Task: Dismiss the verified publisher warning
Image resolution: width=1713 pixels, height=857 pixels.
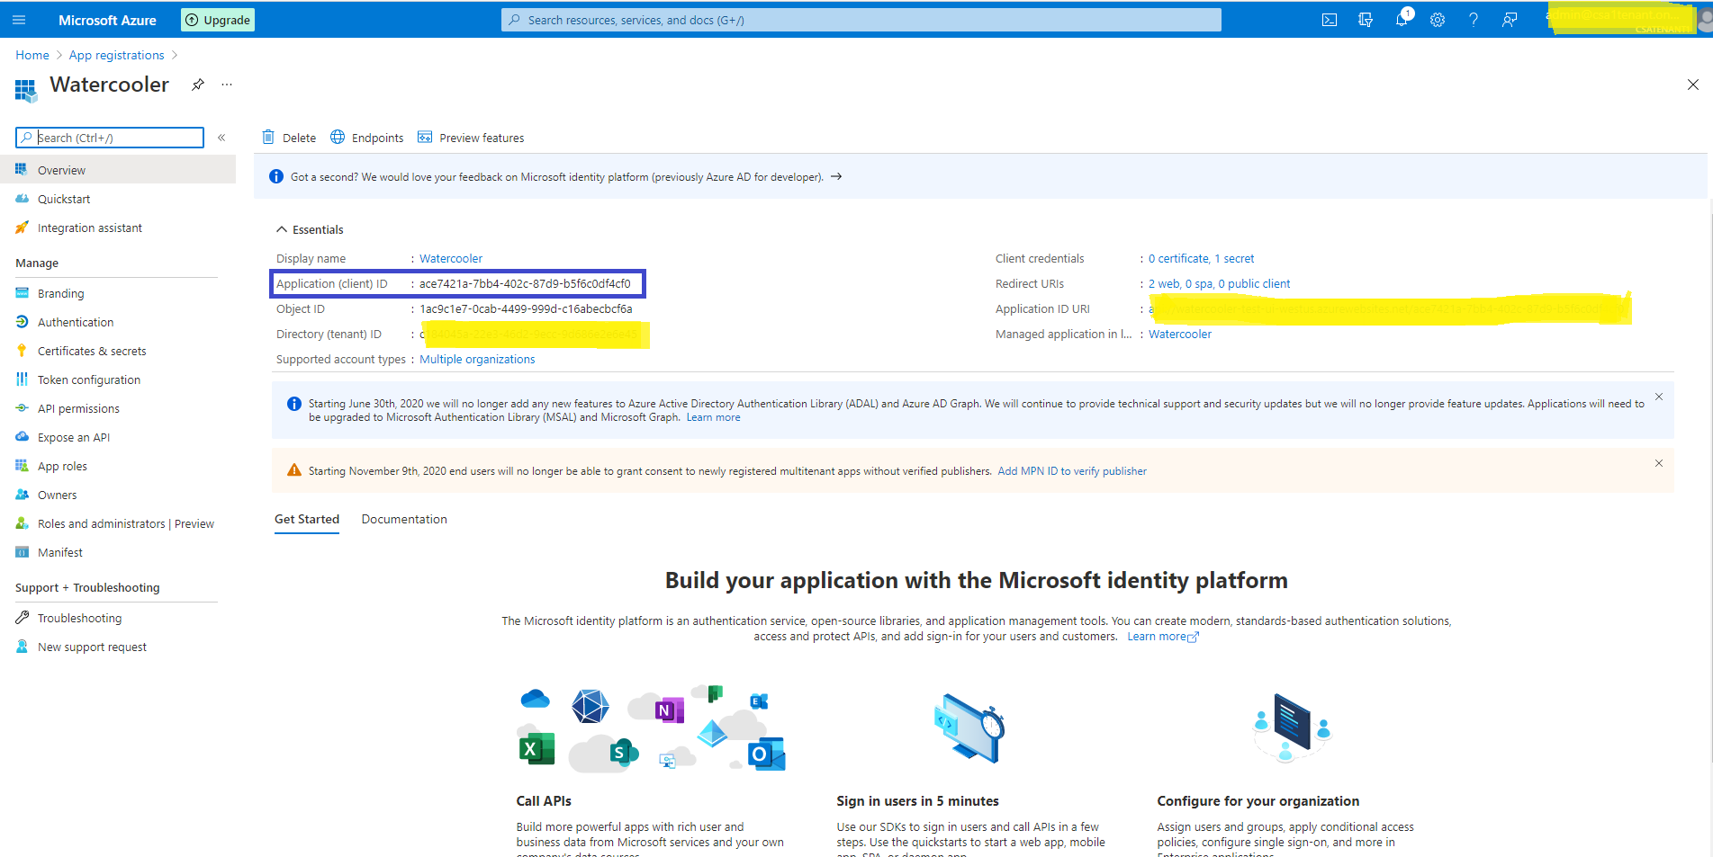Action: coord(1659,463)
